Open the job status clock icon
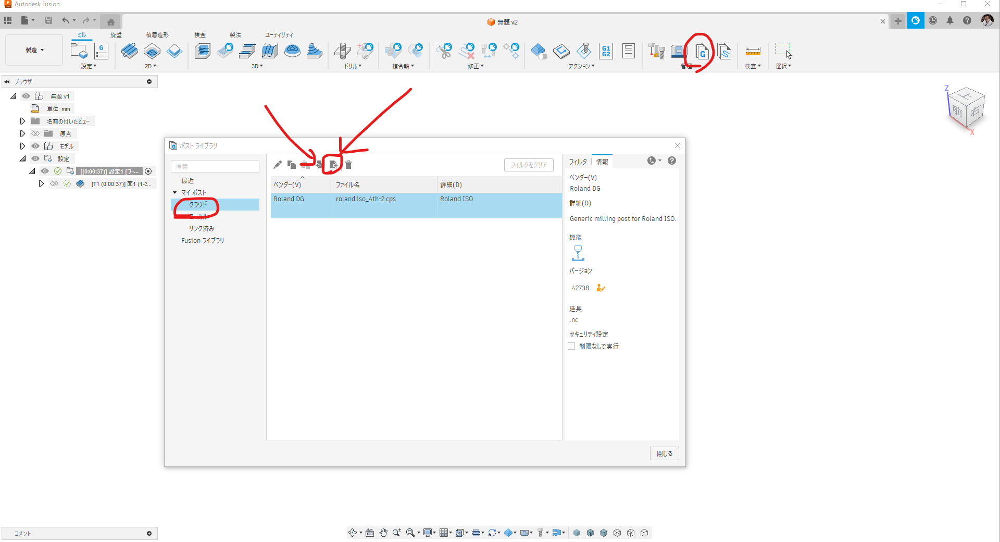 pos(933,20)
